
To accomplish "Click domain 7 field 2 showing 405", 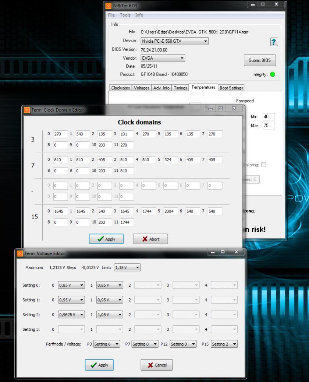I will [x=104, y=160].
